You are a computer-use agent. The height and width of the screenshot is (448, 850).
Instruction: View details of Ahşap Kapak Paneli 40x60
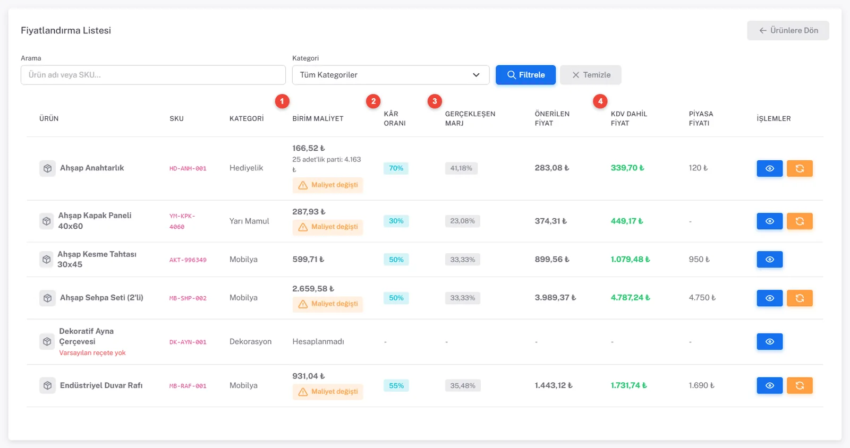(x=769, y=221)
